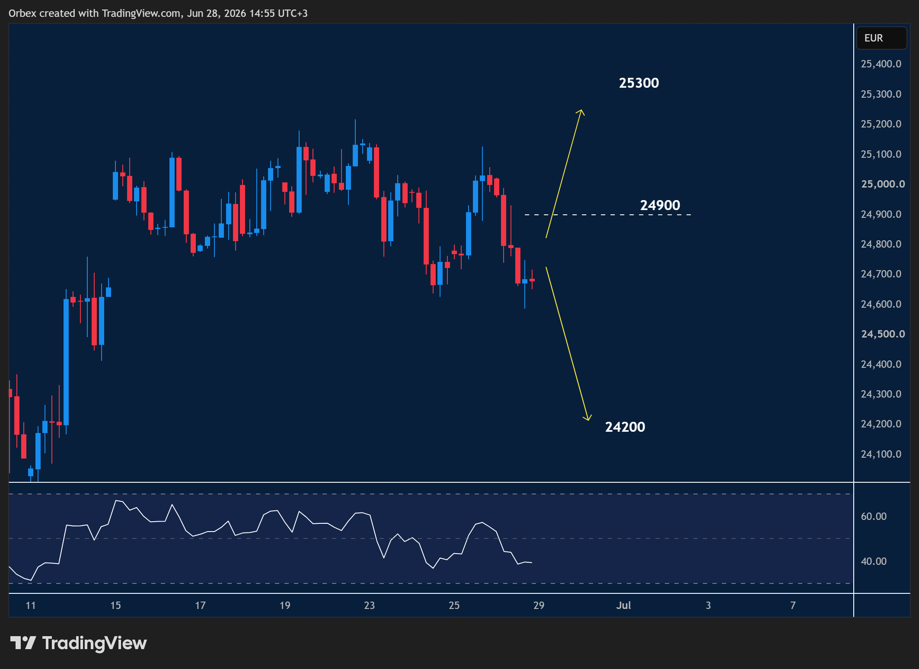Click the 24,200.0 price axis label
Screen dimensions: 919x669
pyautogui.click(x=881, y=424)
